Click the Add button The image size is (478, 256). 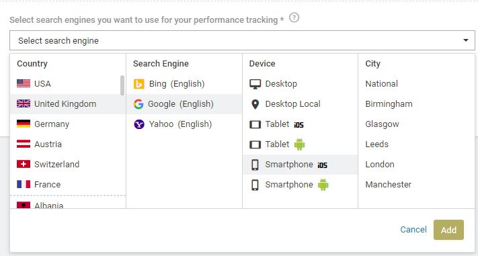[x=448, y=230]
